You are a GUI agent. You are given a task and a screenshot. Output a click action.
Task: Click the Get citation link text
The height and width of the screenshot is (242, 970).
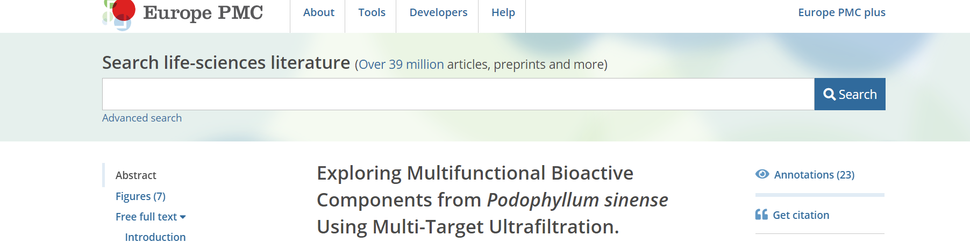pos(801,215)
